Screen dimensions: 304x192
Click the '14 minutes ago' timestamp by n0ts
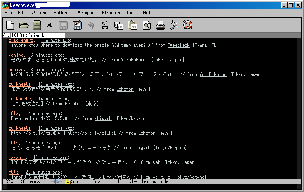pyautogui.click(x=43, y=113)
